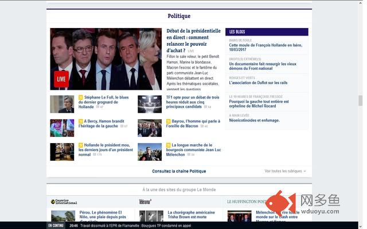
Task: Open Pérou, le phénomène El Niño article
Action: coord(103,216)
